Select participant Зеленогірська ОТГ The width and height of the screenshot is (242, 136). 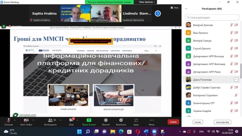click(x=211, y=103)
